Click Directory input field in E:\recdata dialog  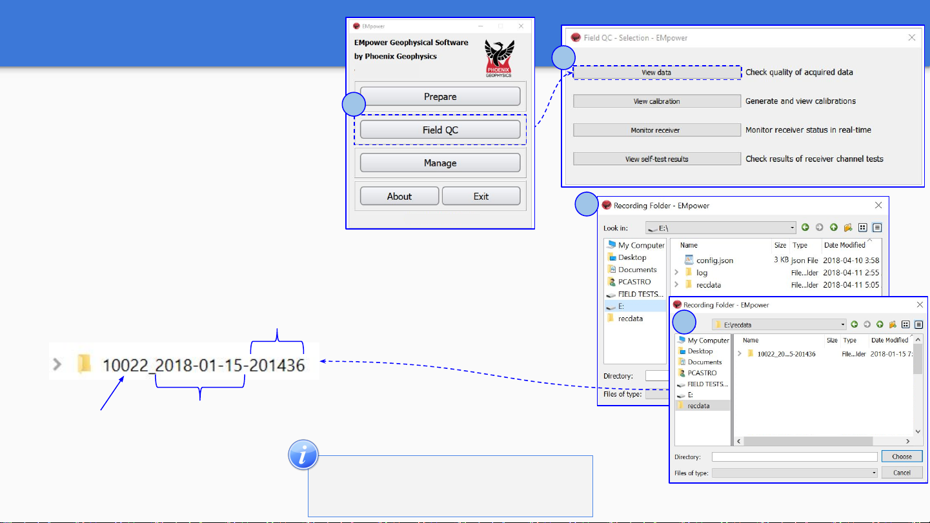pyautogui.click(x=794, y=457)
